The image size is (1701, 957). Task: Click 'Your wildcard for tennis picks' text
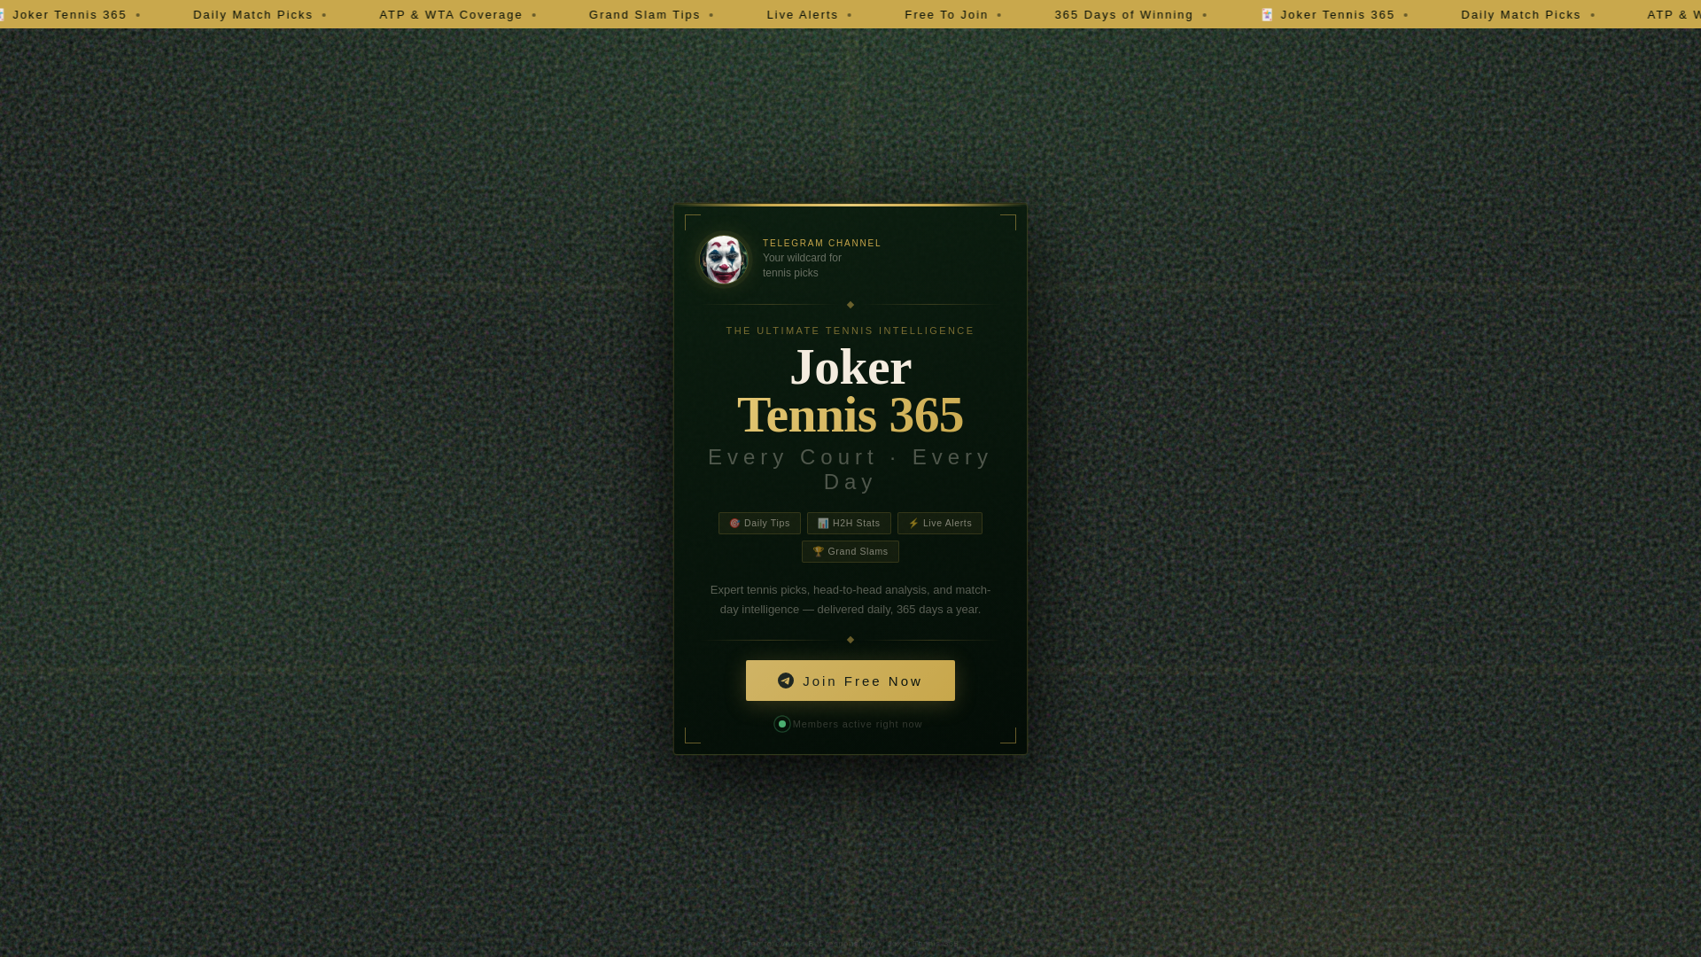click(802, 265)
